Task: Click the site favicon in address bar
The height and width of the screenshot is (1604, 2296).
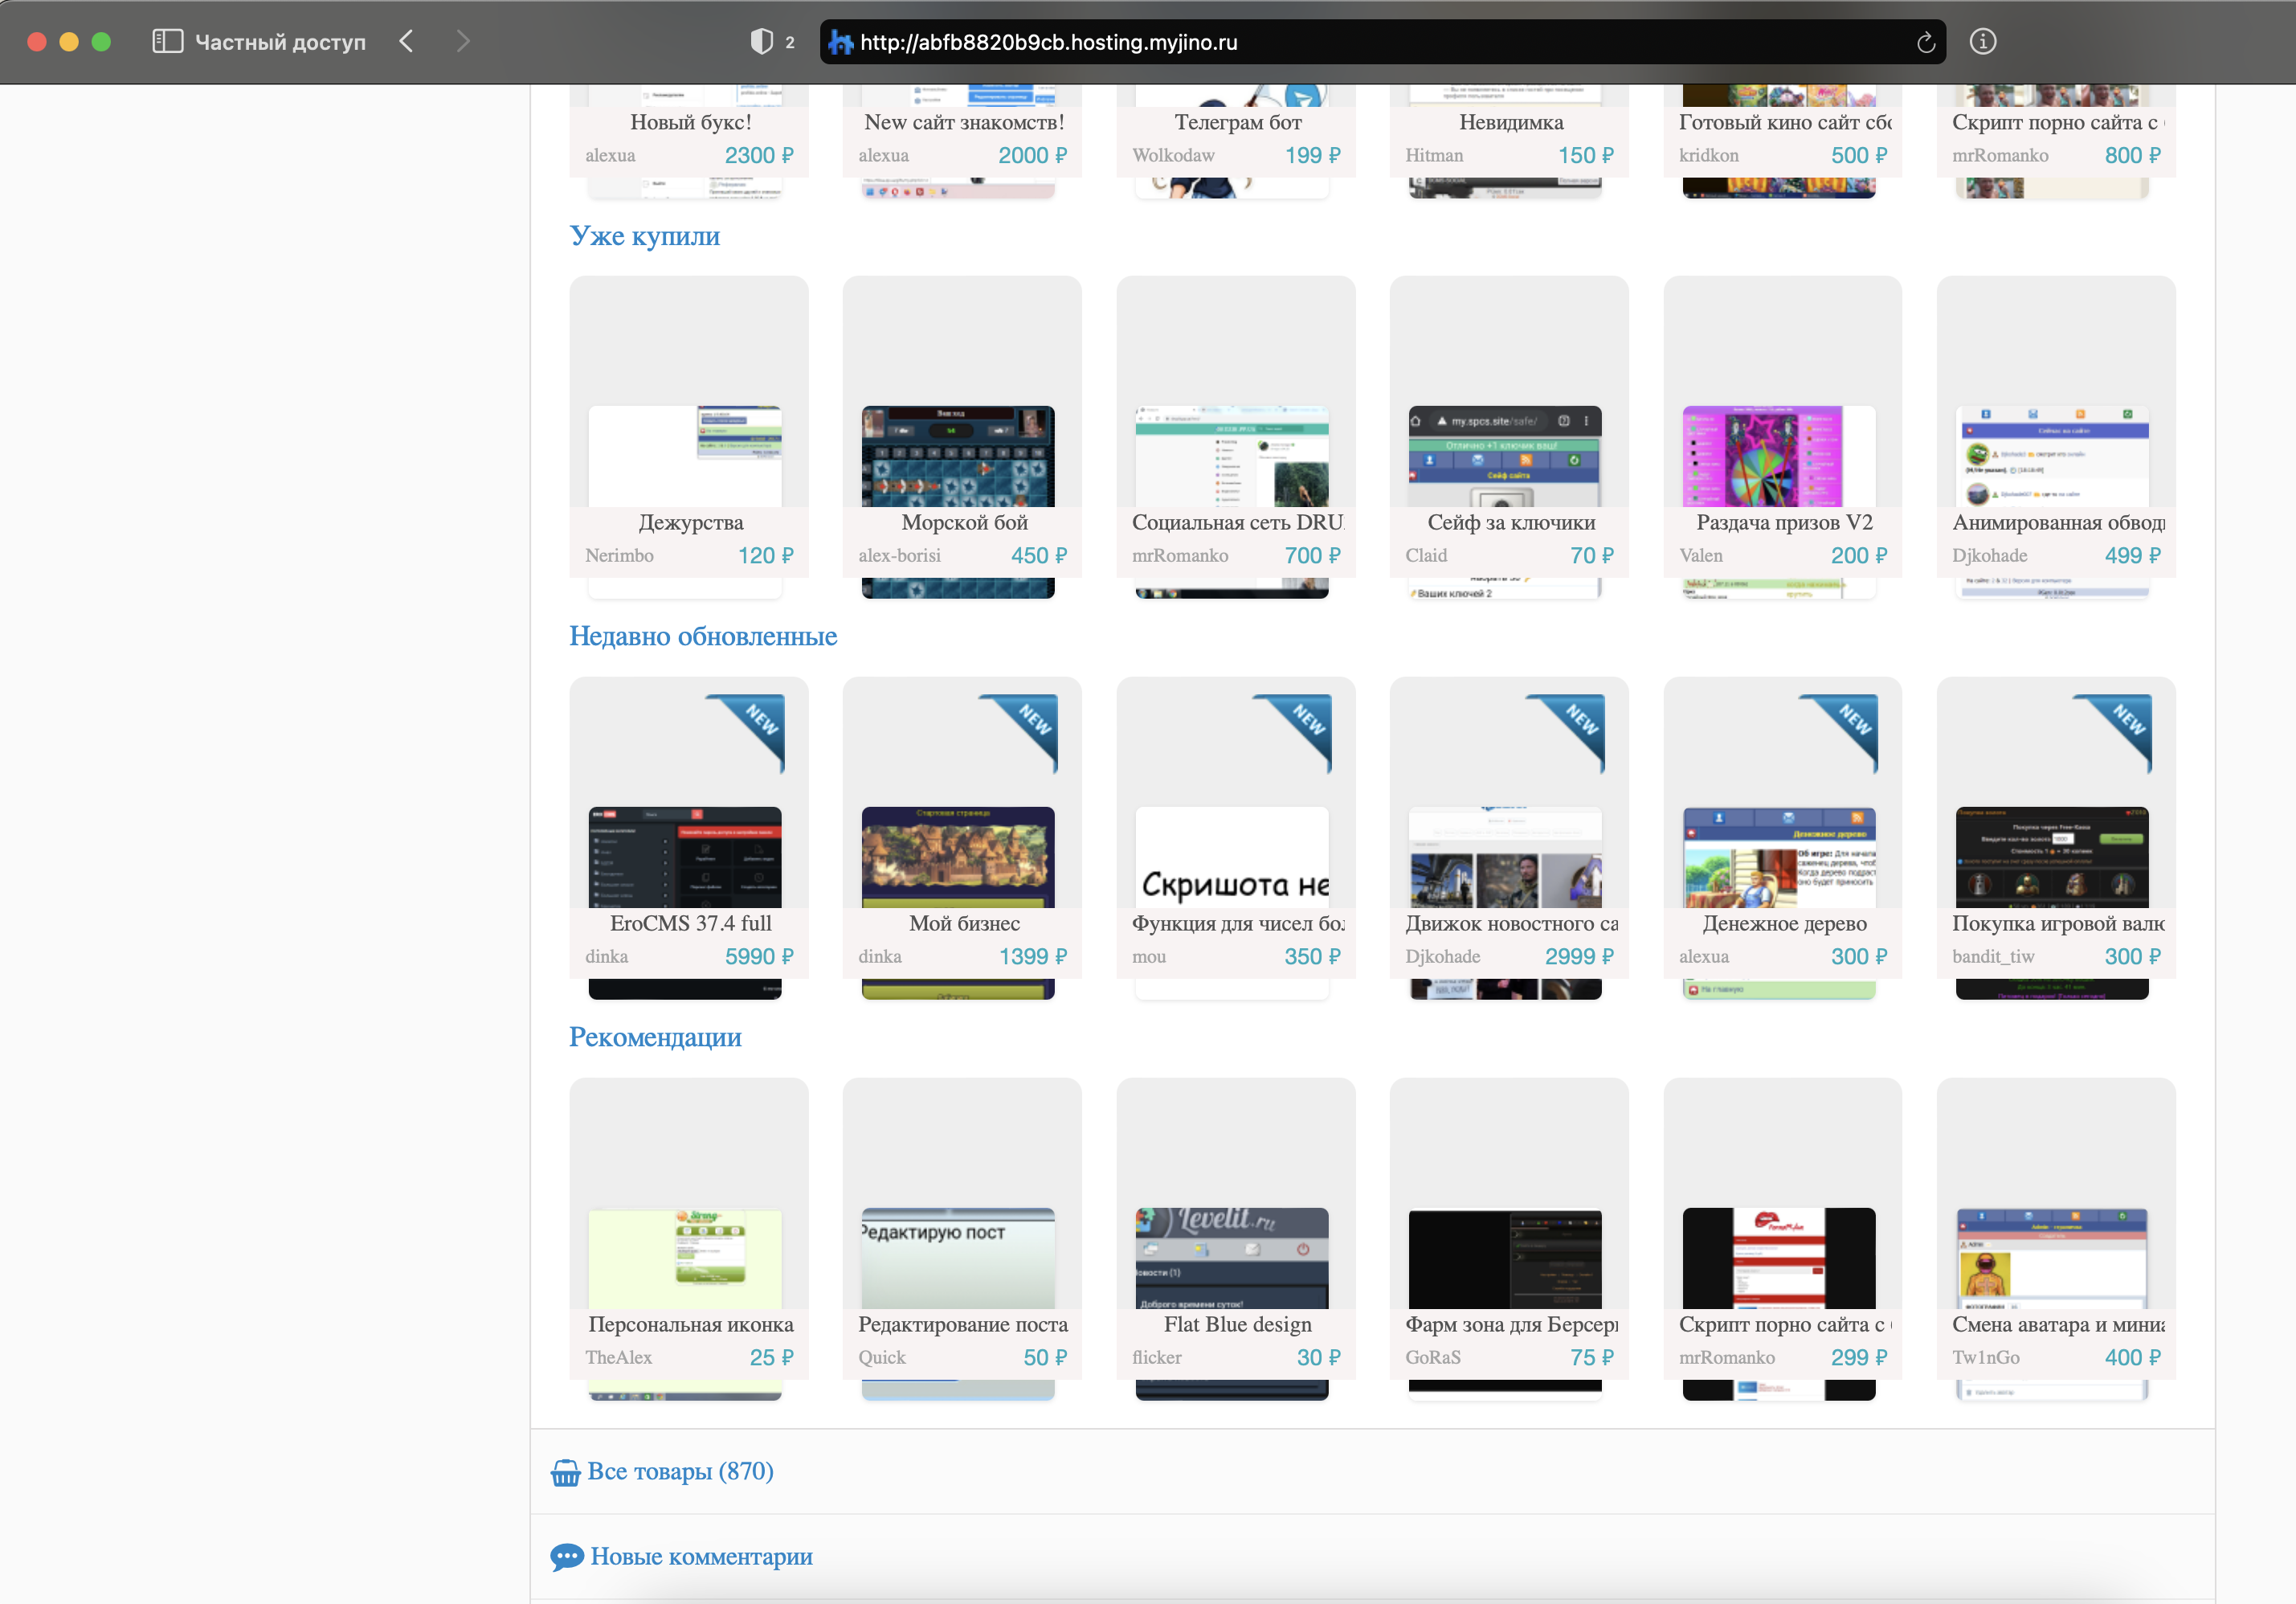Action: (841, 42)
